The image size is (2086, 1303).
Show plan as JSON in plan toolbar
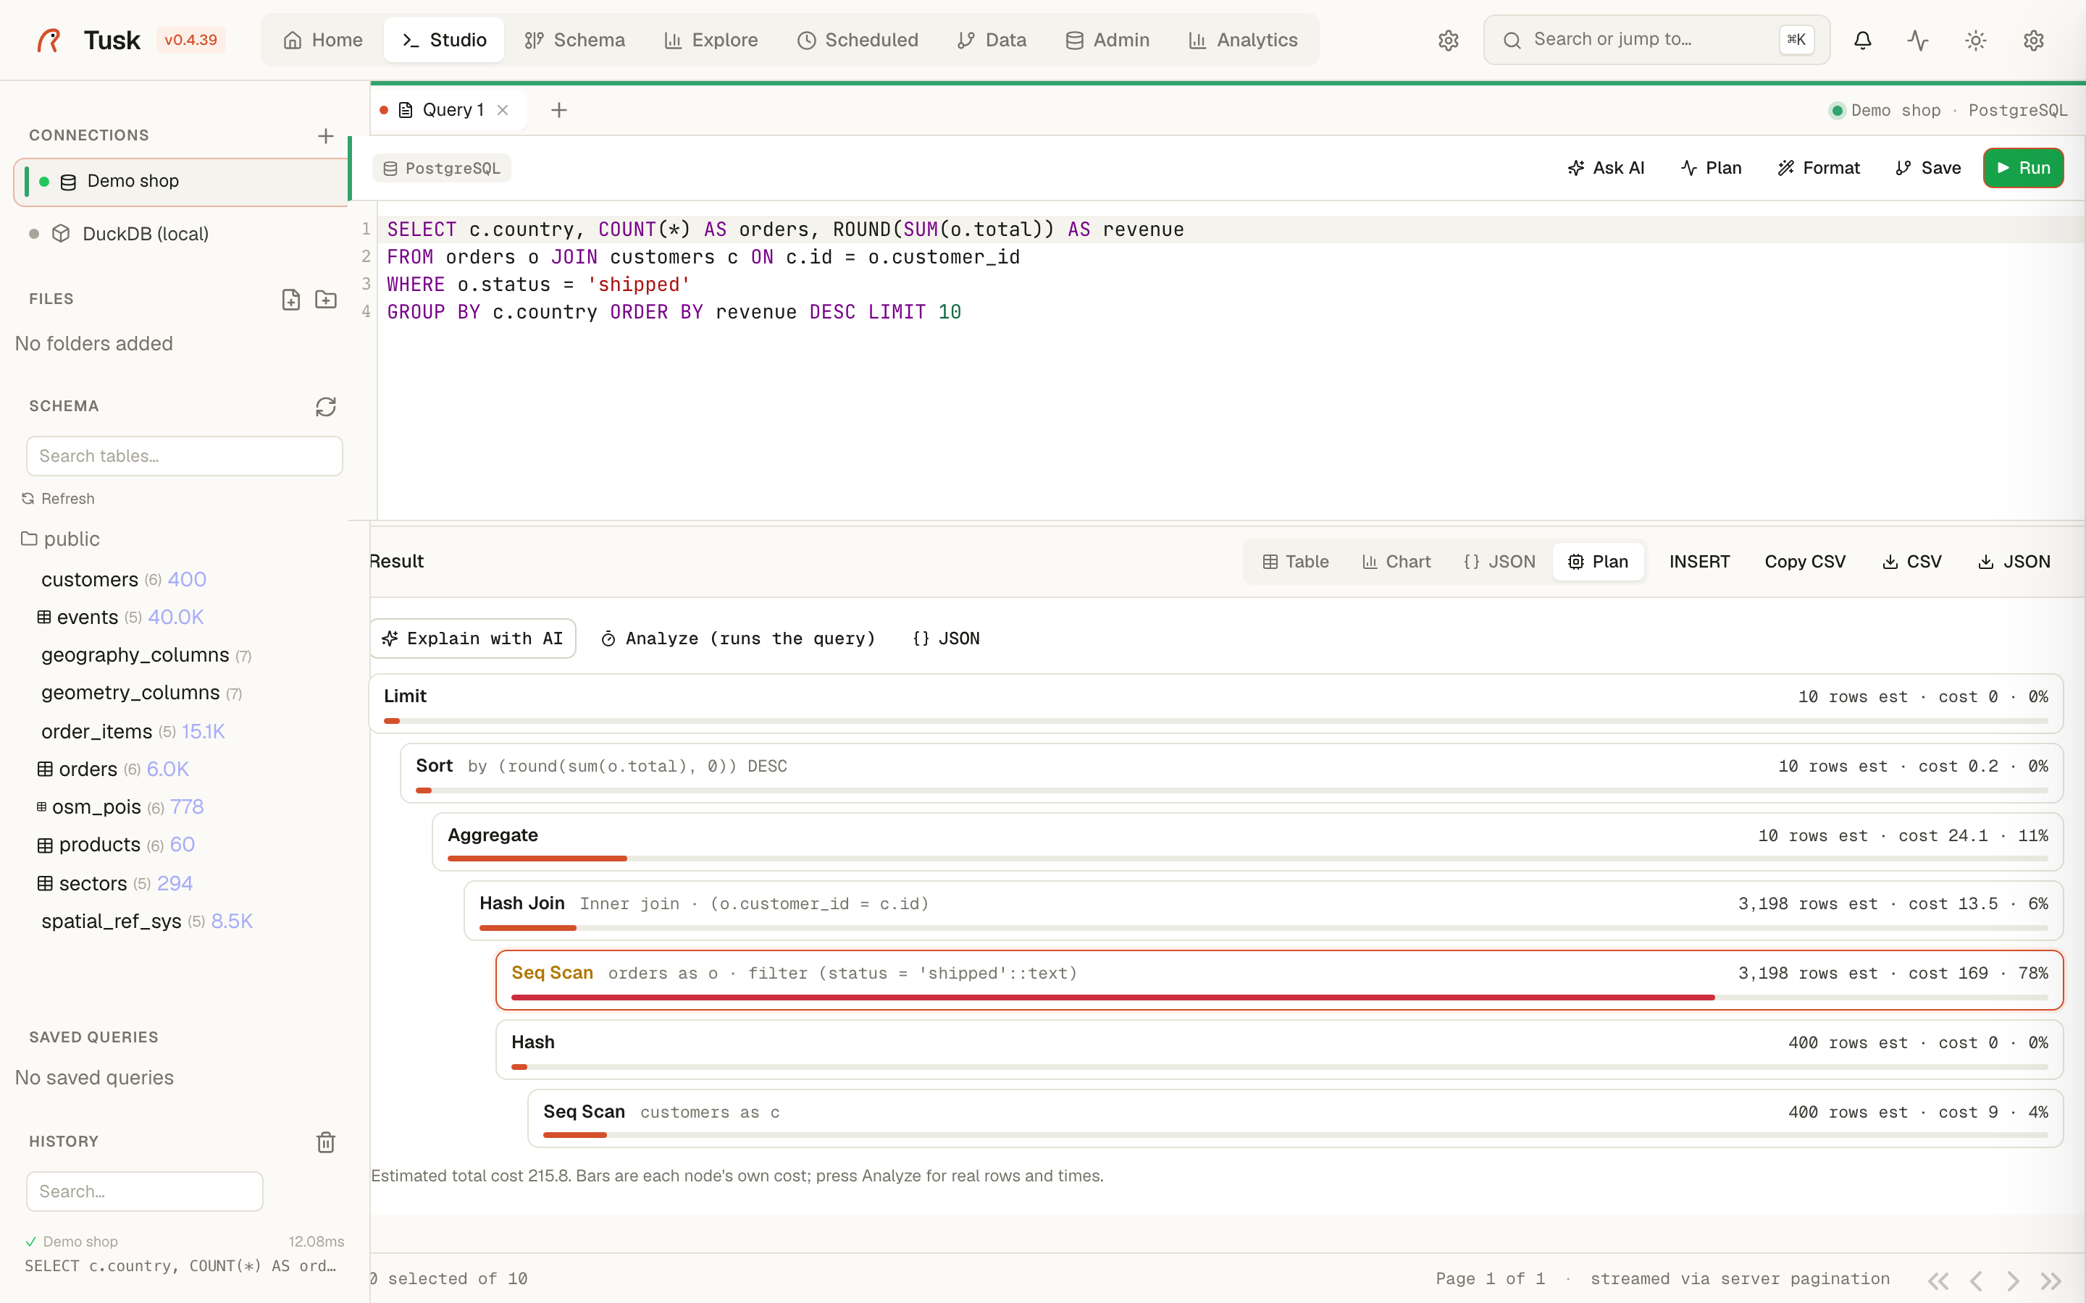click(x=947, y=638)
